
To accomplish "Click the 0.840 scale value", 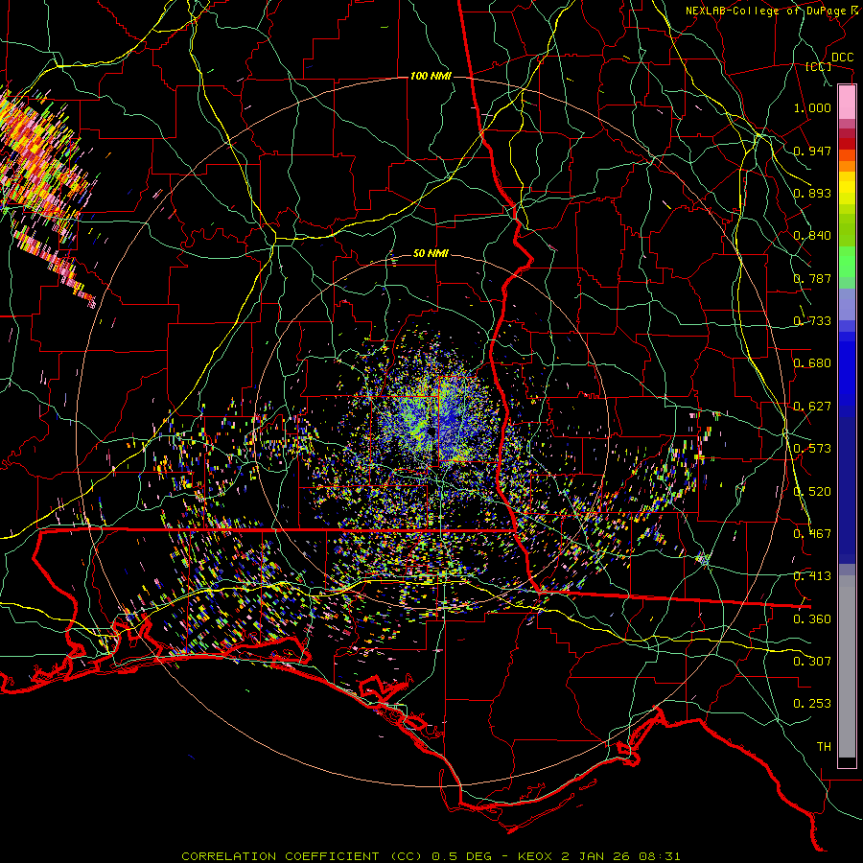I will point(812,236).
